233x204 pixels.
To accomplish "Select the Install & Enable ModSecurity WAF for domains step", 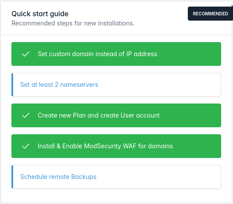I will [116, 146].
